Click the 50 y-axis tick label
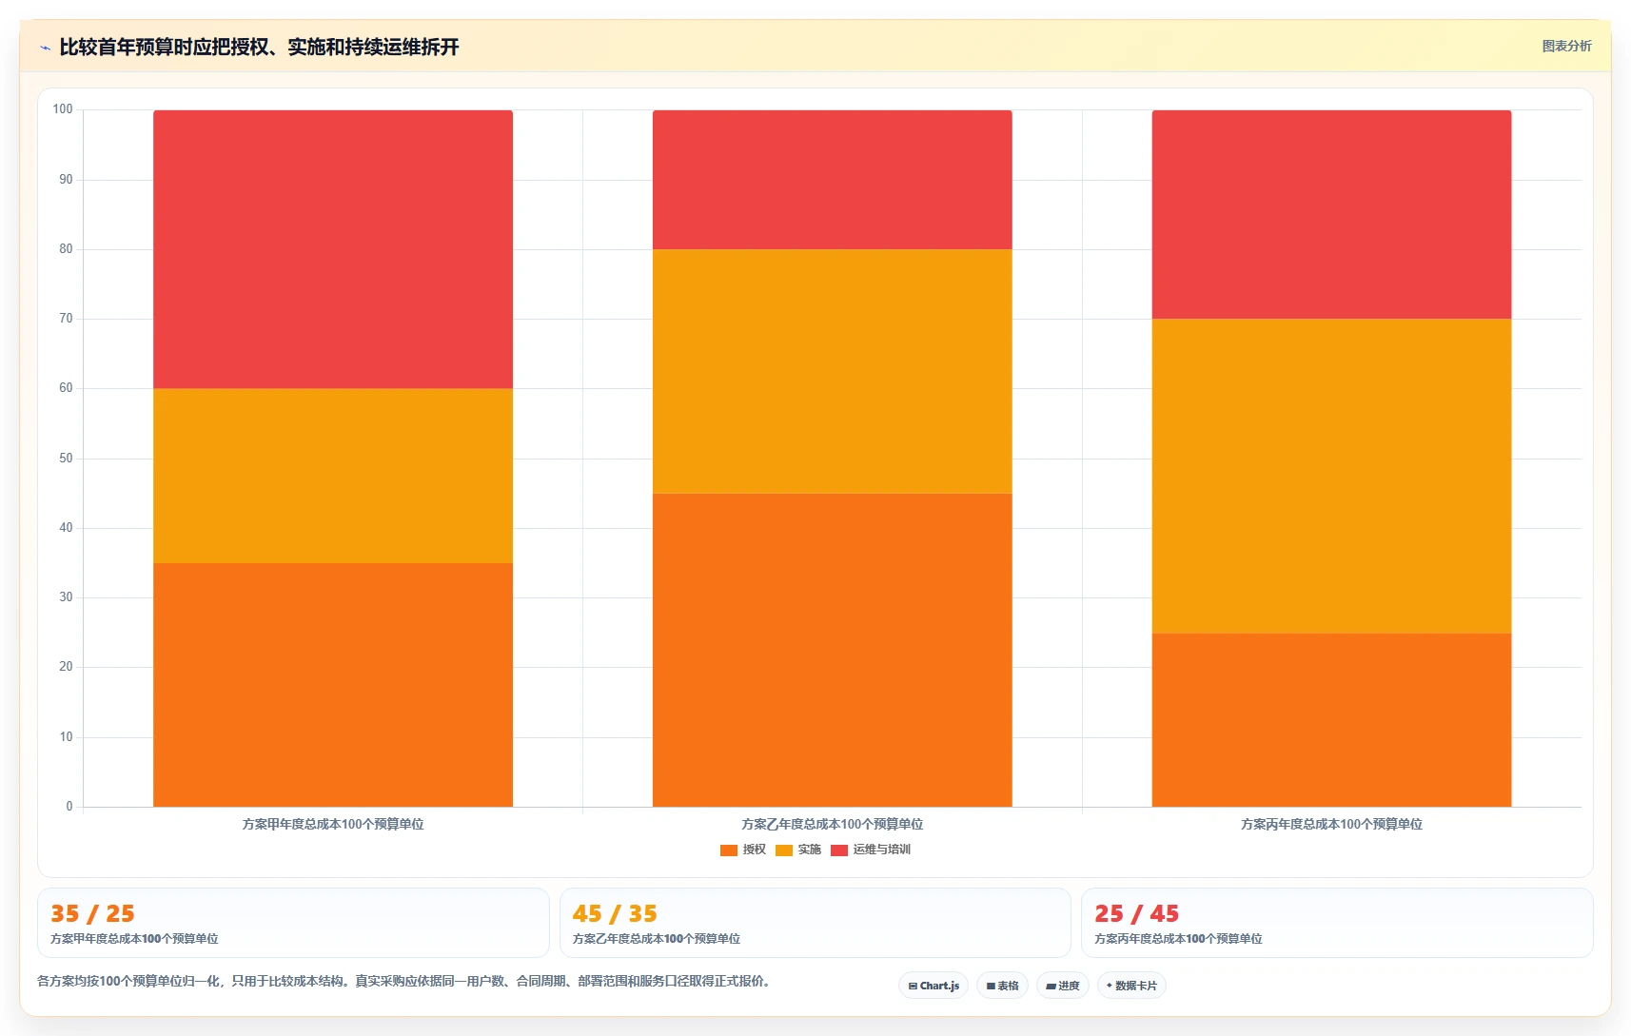 [x=66, y=459]
